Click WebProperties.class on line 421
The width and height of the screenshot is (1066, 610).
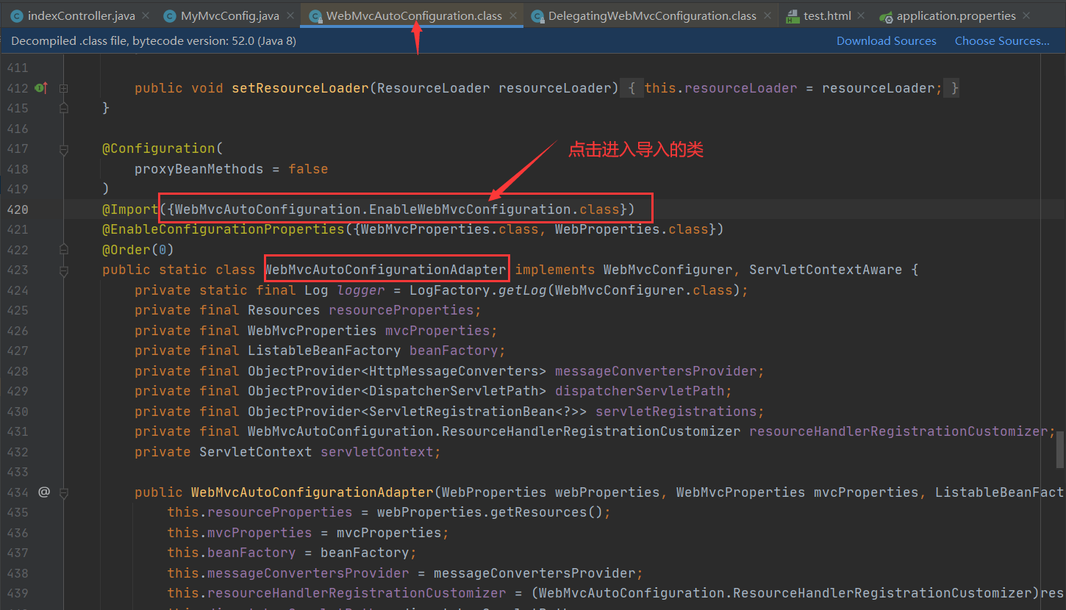pyautogui.click(x=632, y=229)
